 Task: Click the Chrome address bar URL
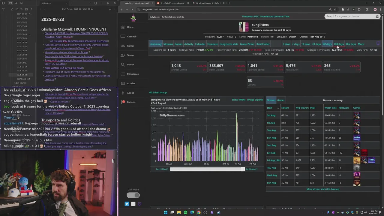160,10
